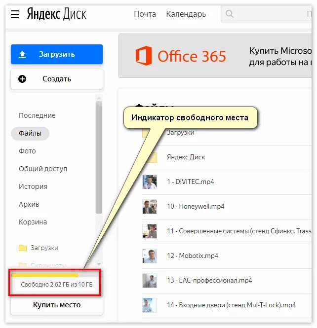The image size is (317, 328).
Task: Open История section
Action: pos(33,186)
